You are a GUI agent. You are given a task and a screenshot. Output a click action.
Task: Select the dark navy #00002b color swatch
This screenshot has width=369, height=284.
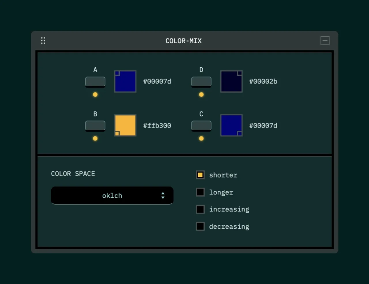231,82
